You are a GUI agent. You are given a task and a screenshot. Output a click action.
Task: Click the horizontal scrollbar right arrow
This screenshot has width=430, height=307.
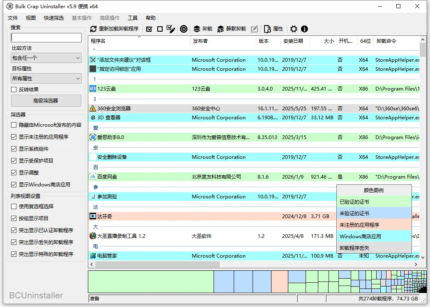[416, 264]
